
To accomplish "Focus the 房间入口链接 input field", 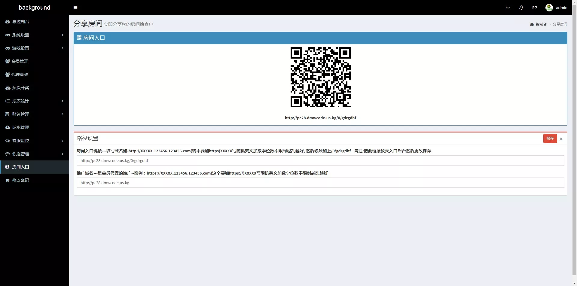I will click(x=320, y=160).
